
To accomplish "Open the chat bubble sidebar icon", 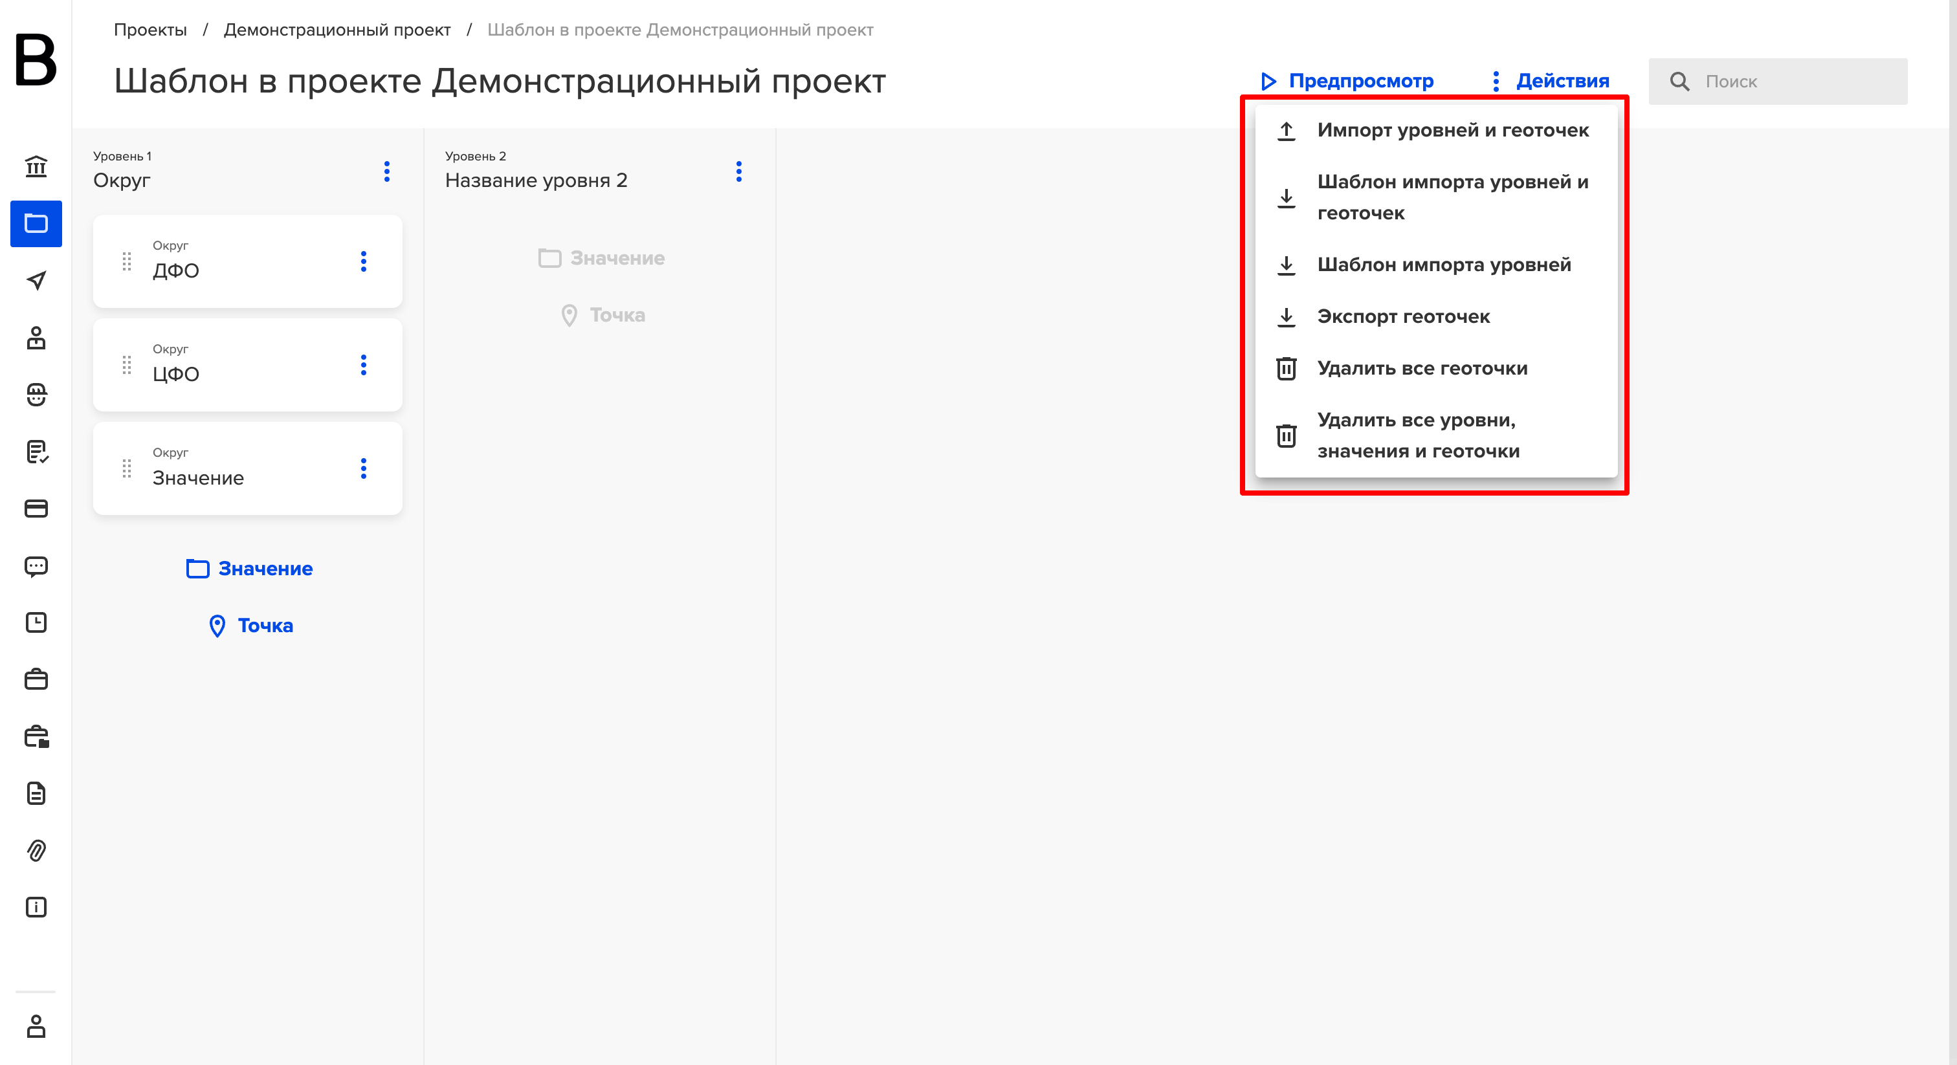I will (x=36, y=566).
